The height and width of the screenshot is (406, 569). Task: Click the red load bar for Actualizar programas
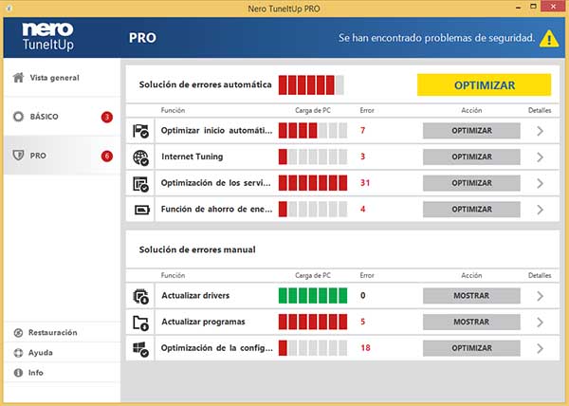coord(313,322)
